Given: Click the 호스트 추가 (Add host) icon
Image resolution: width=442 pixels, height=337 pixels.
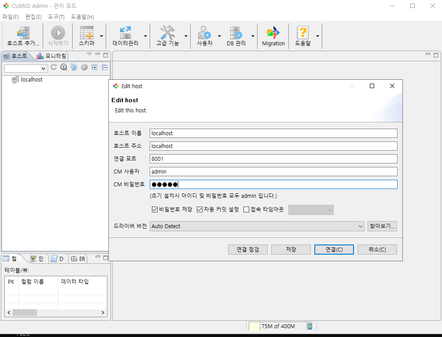Looking at the screenshot, I should [23, 33].
